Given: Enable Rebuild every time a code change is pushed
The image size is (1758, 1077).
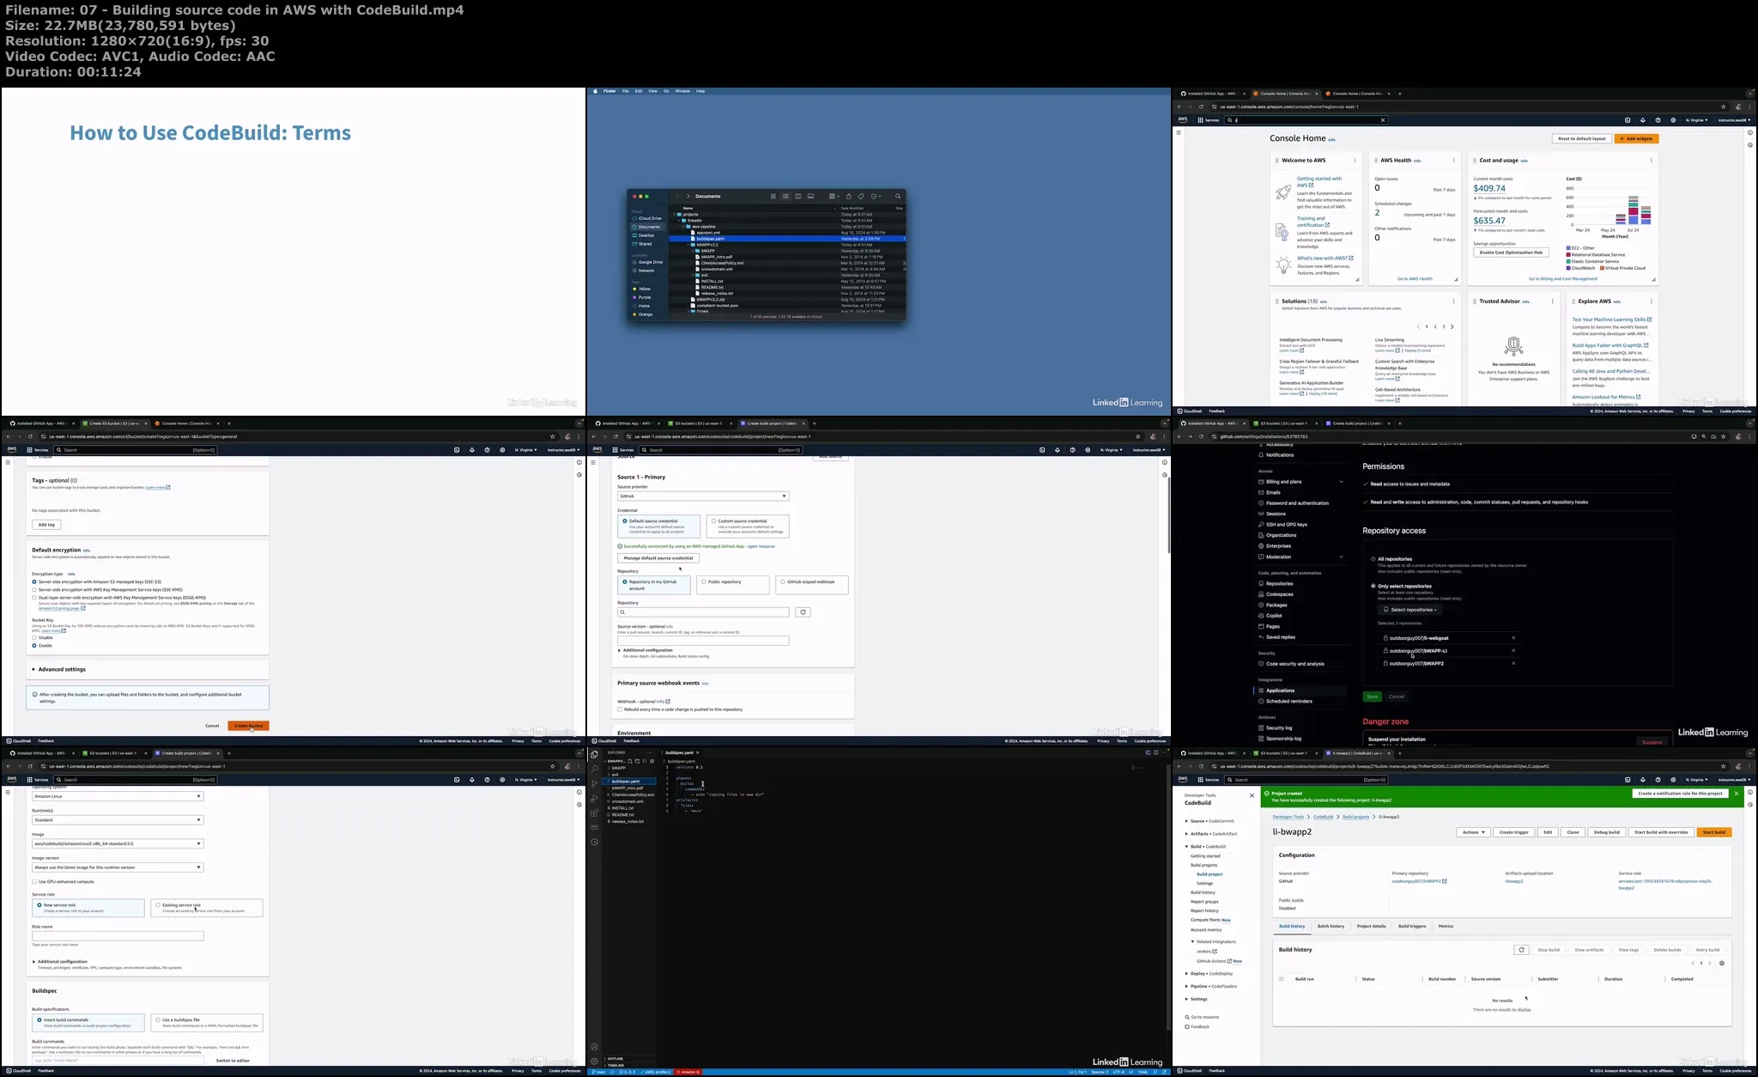Looking at the screenshot, I should click(x=620, y=710).
